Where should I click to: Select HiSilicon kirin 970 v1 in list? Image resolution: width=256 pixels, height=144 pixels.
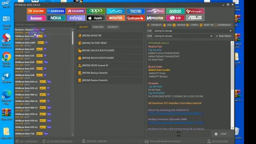click(43, 116)
